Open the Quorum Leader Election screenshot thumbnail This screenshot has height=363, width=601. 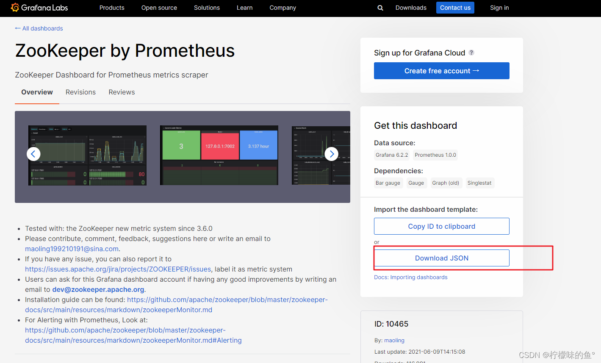pyautogui.click(x=219, y=155)
